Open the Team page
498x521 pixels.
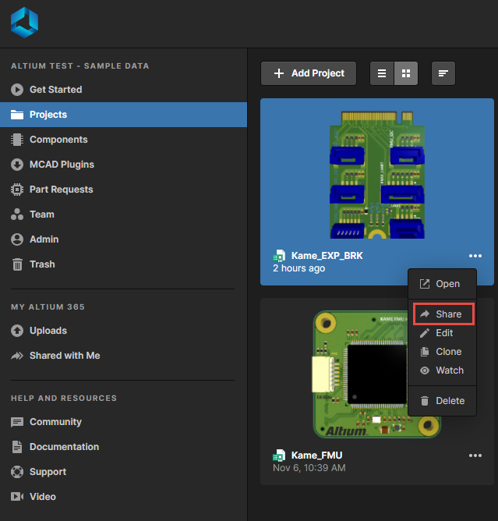pos(123,214)
